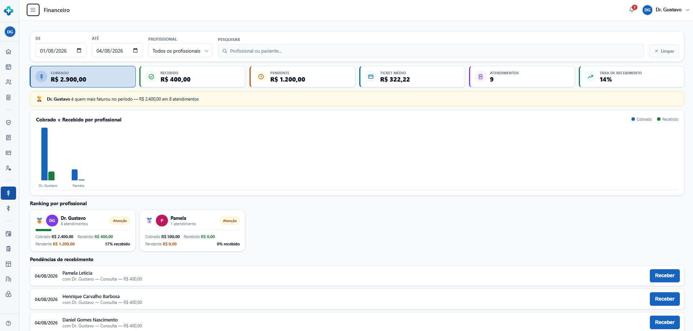
Task: Open the ATÉ date calendar picker icon
Action: coord(135,50)
